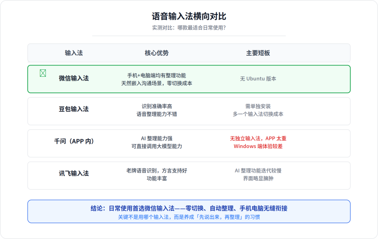
Task: Click the 核心优势 column header
Action: point(157,53)
